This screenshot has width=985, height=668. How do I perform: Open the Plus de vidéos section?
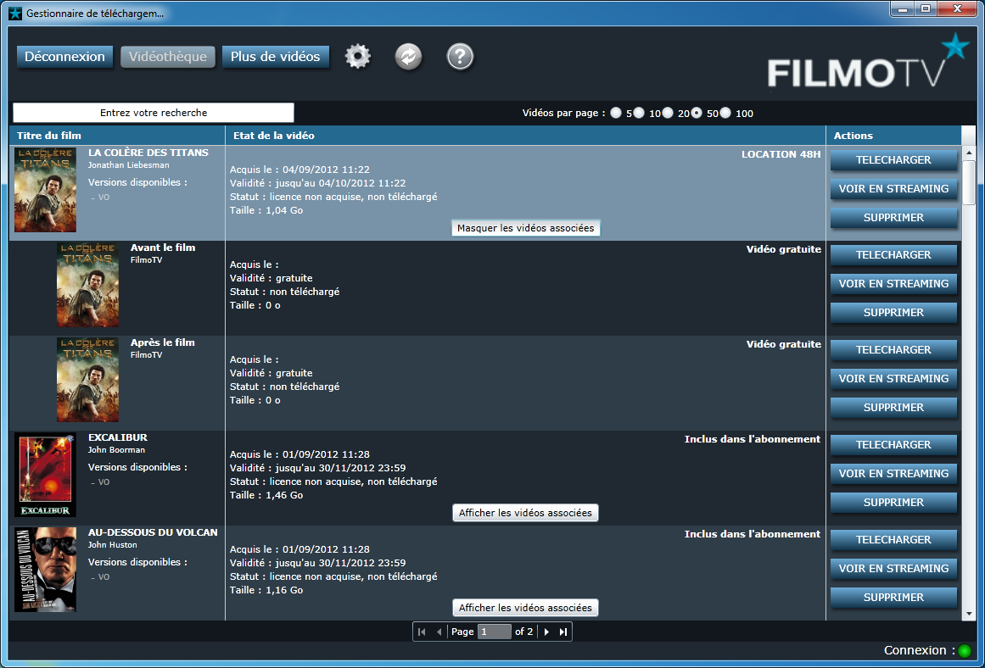click(276, 57)
